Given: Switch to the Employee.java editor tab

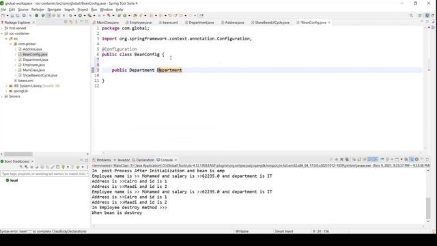Looking at the screenshot, I should click(x=141, y=23).
